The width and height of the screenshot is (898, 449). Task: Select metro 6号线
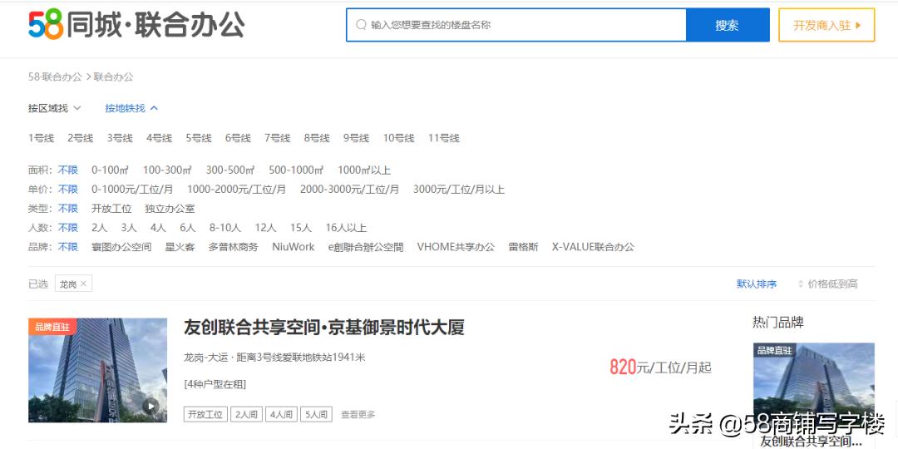click(238, 138)
